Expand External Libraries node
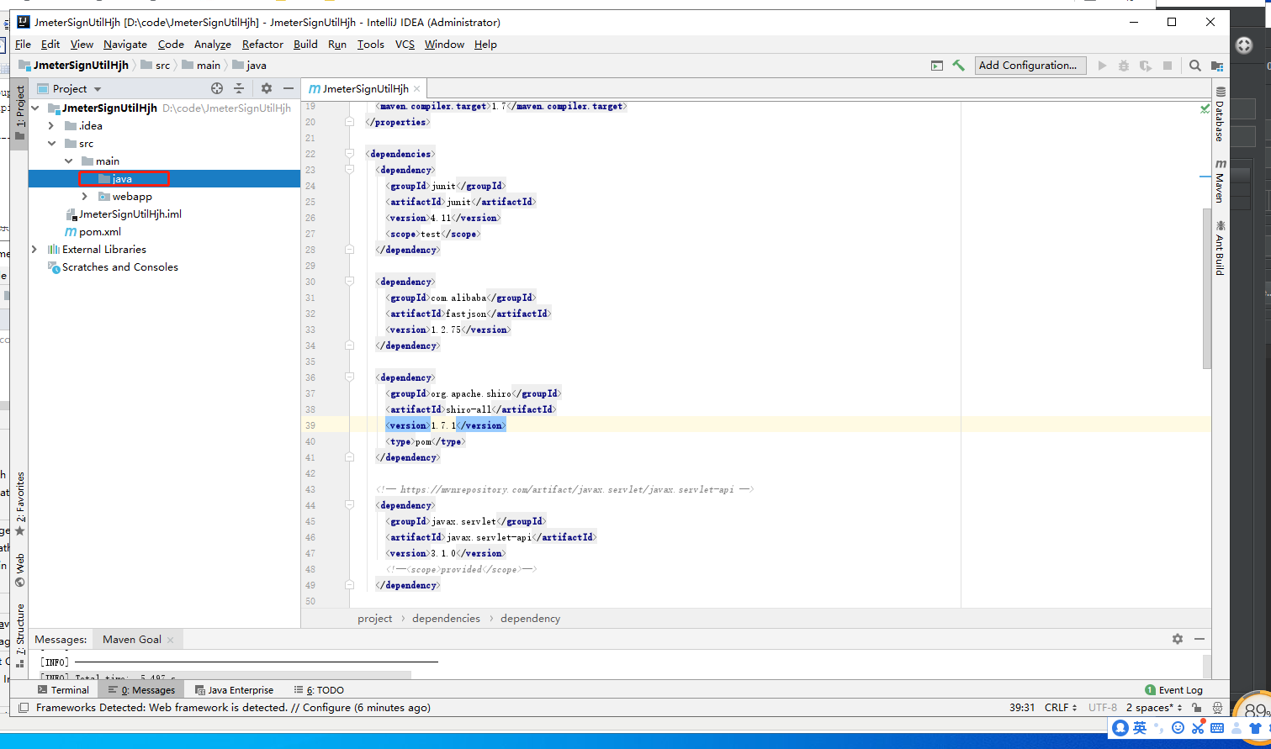This screenshot has width=1271, height=749. 34,250
